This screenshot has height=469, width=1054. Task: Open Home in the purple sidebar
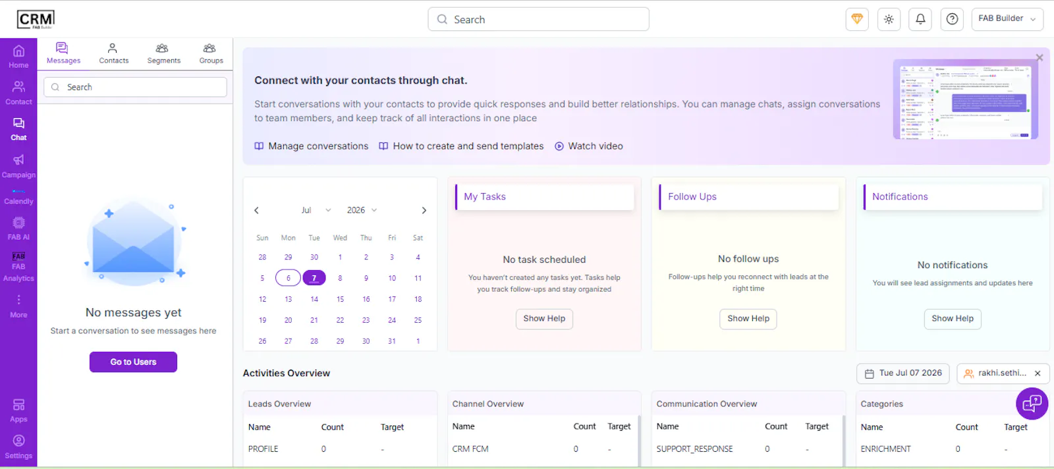pyautogui.click(x=18, y=57)
